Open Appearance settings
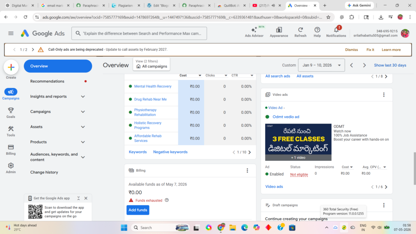This screenshot has height=234, width=416. pyautogui.click(x=279, y=32)
